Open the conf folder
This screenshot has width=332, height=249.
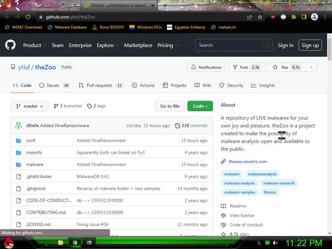click(30, 141)
